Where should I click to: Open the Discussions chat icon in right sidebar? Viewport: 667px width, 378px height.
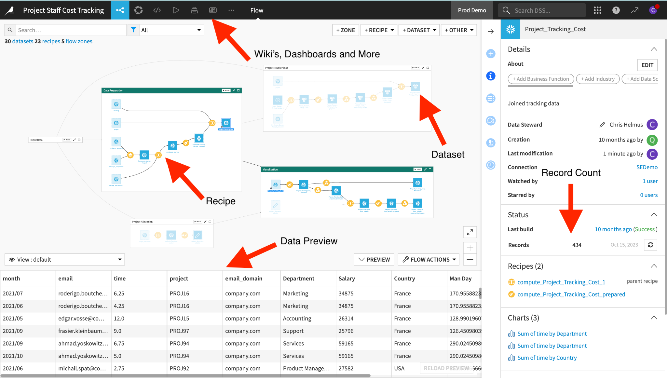pos(490,121)
